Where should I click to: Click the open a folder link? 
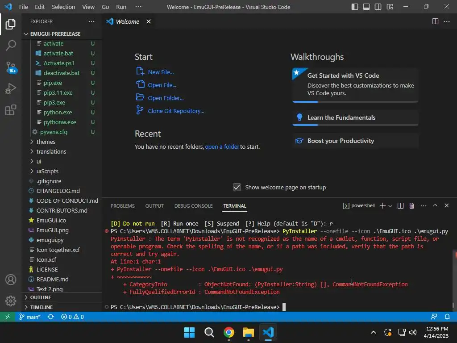[x=222, y=146]
